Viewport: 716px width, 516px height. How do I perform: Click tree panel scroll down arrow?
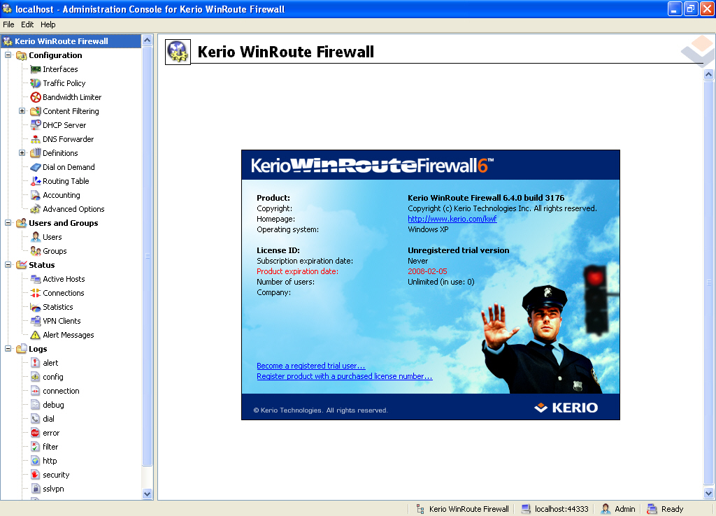click(x=147, y=494)
